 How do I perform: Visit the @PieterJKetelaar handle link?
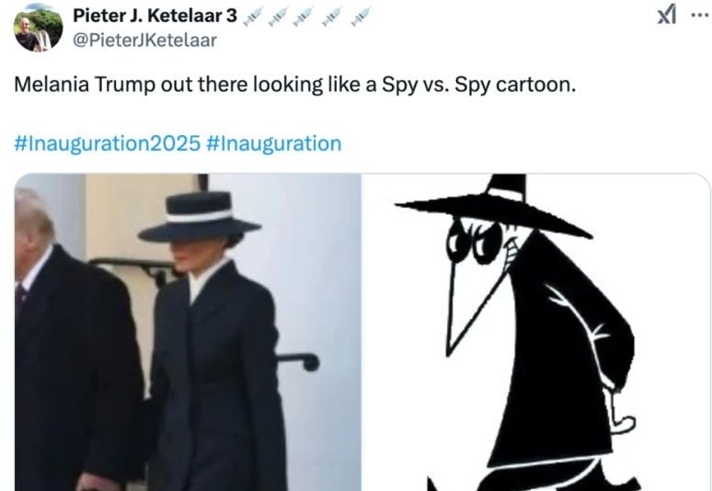point(144,39)
